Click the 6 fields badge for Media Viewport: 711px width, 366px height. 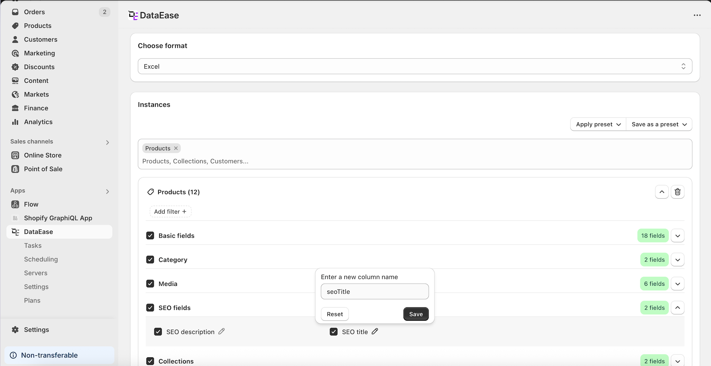[654, 284]
